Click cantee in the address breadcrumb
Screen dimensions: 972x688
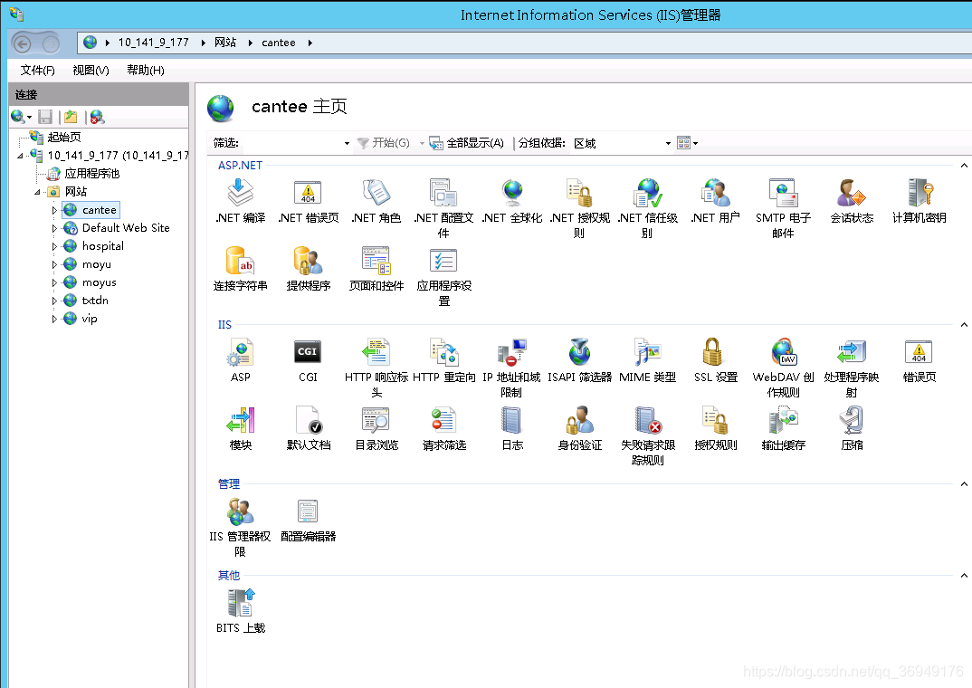coord(279,43)
